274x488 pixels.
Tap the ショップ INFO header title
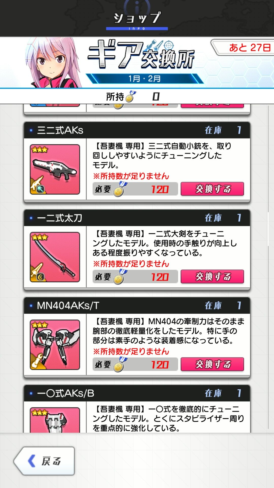[x=137, y=20]
